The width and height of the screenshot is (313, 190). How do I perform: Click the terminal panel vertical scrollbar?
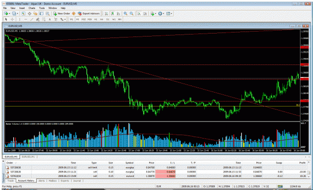pyautogui.click(x=308, y=169)
